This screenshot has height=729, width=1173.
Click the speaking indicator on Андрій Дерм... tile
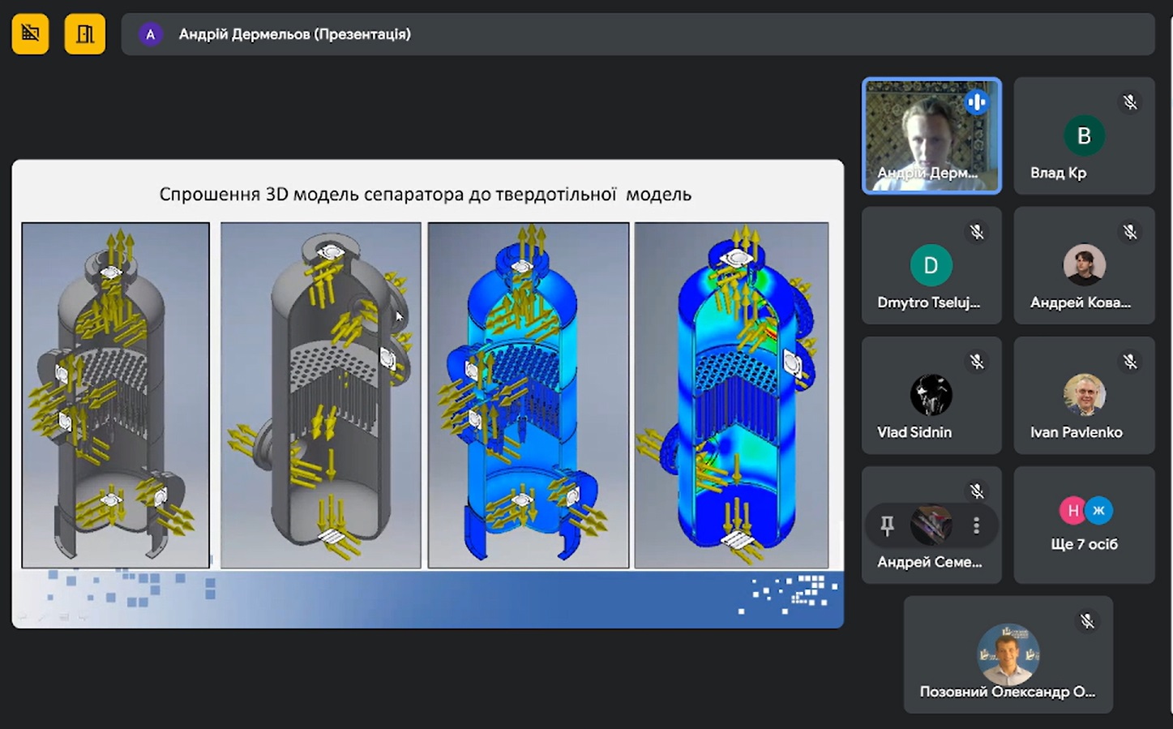click(977, 102)
